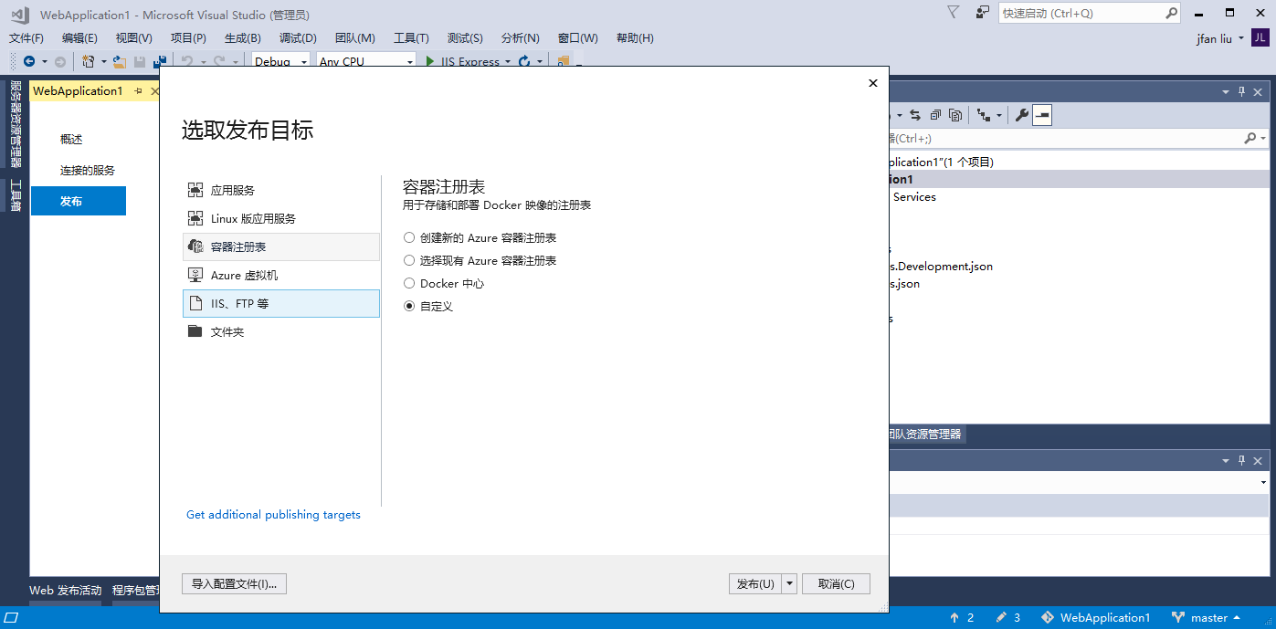This screenshot has height=629, width=1276.
Task: Switch to the 团队资源管理器 tab
Action: click(x=926, y=435)
